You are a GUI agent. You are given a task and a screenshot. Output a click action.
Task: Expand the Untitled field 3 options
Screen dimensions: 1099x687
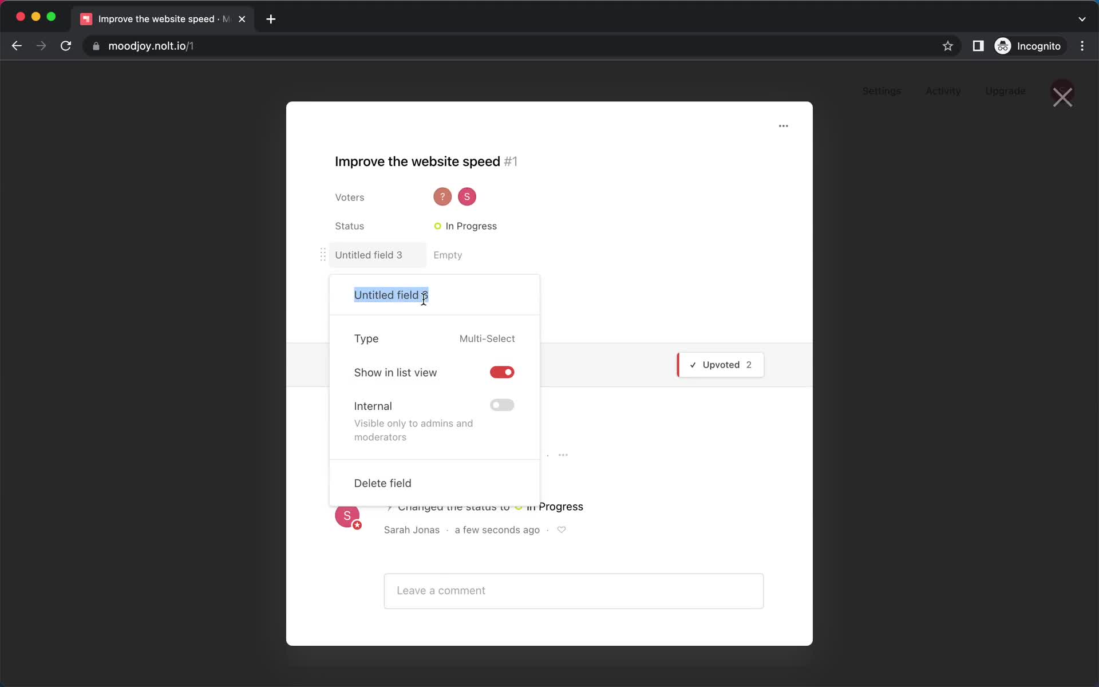pyautogui.click(x=369, y=255)
